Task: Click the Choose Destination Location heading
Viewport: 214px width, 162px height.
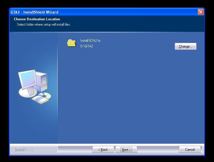Action: (x=37, y=19)
